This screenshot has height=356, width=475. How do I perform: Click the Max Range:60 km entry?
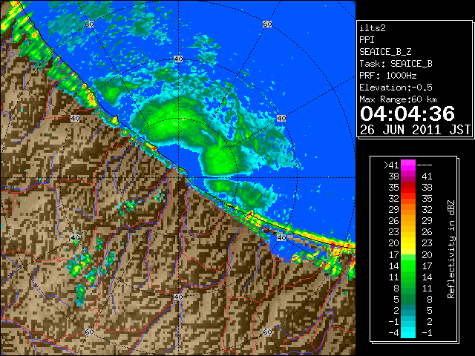[x=399, y=99]
